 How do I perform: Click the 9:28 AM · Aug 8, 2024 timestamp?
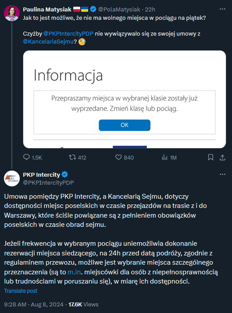click(x=34, y=304)
